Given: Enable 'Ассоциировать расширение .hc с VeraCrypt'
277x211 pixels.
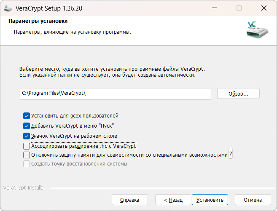Looking at the screenshot, I should coord(27,146).
